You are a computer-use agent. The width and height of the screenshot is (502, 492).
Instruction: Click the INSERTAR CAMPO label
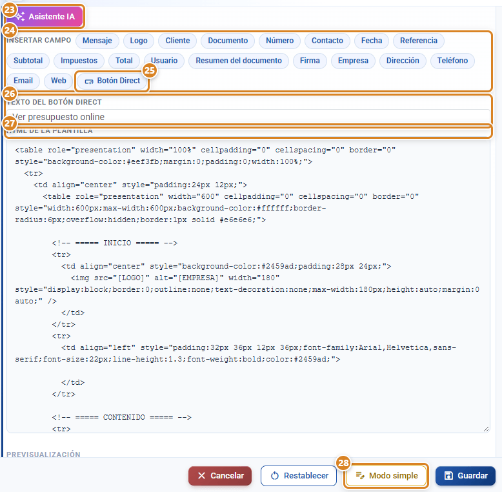(x=39, y=41)
